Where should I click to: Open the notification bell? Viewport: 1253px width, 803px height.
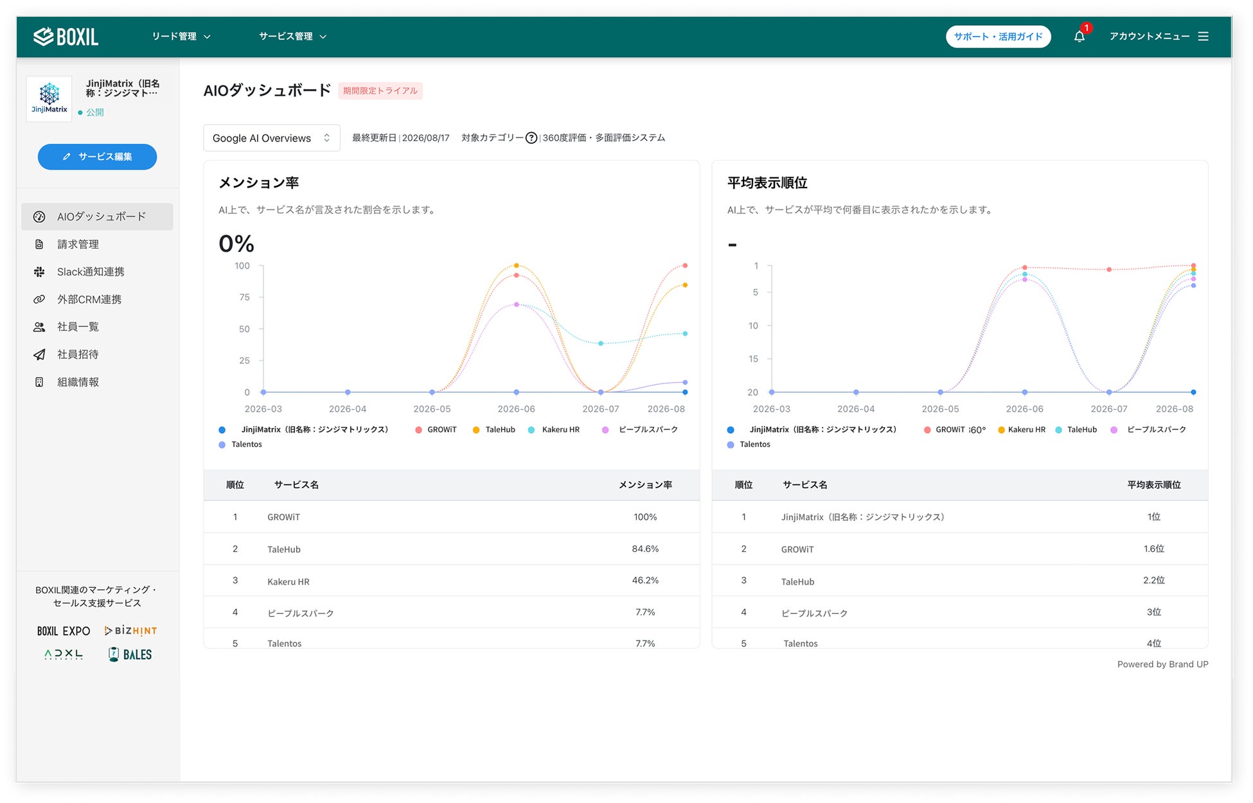(1080, 37)
